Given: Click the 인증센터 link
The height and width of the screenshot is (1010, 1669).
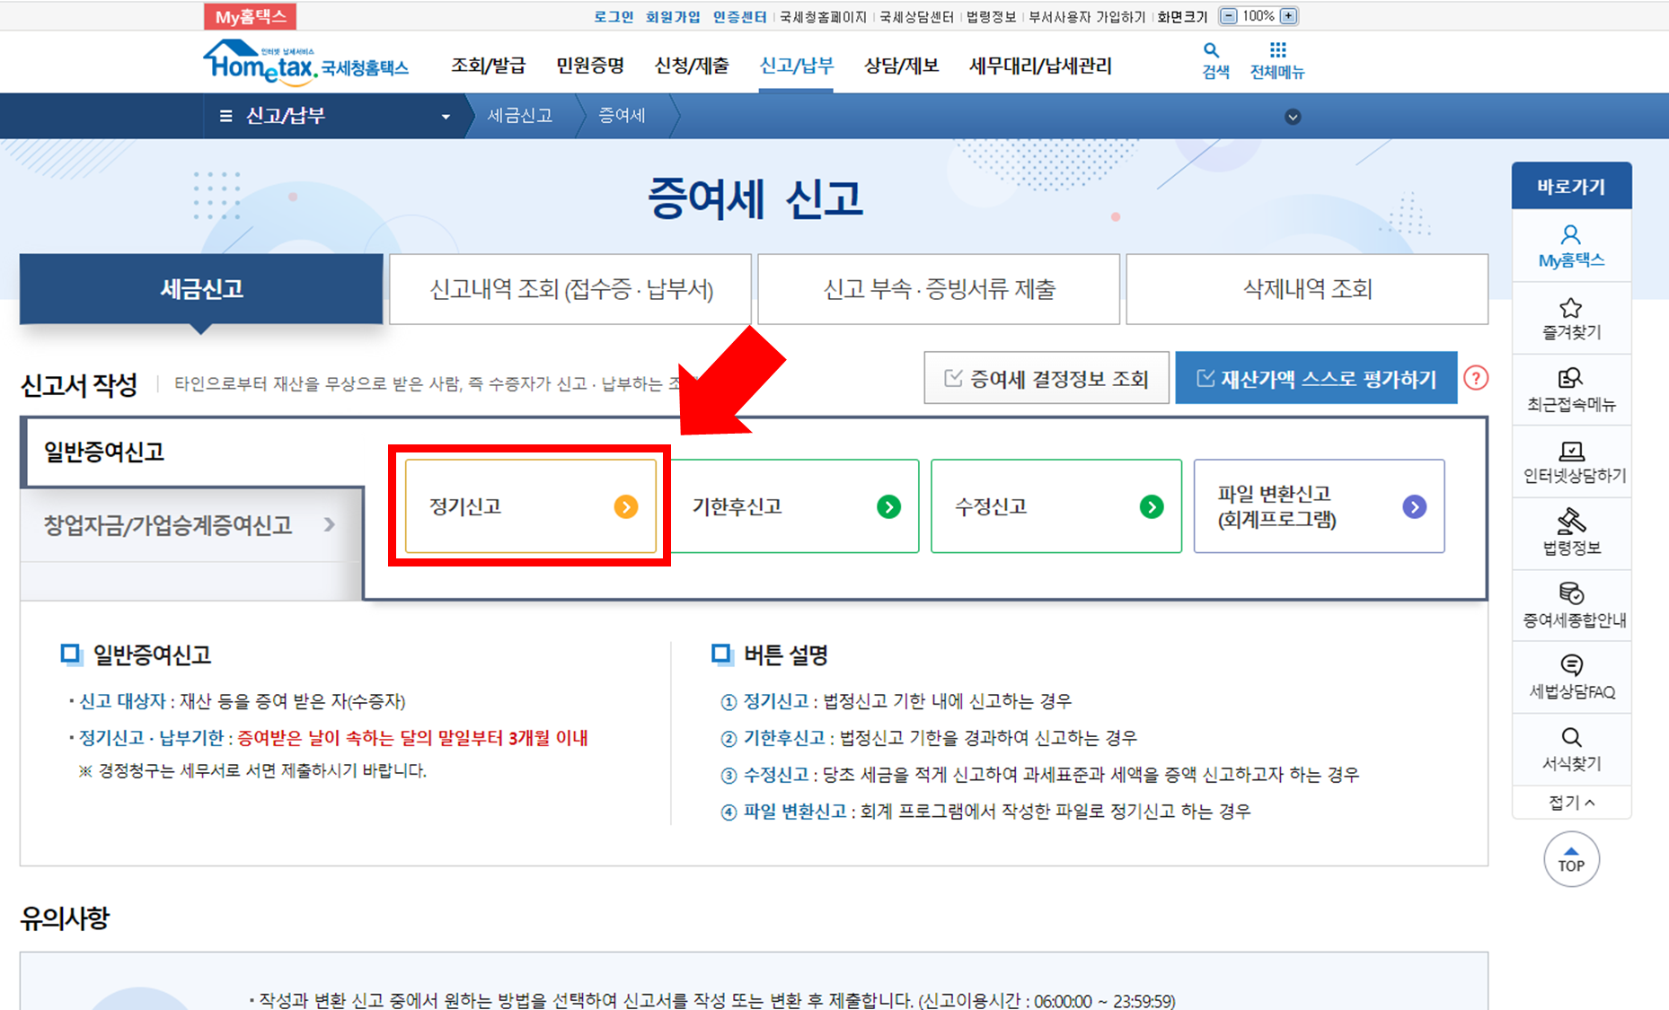Looking at the screenshot, I should (739, 16).
